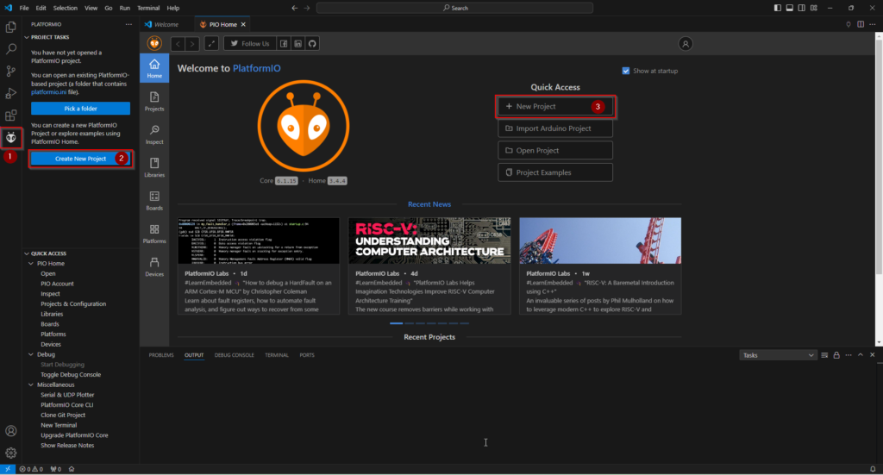Click the Follow Us Twitter button
This screenshot has width=883, height=475.
click(250, 44)
